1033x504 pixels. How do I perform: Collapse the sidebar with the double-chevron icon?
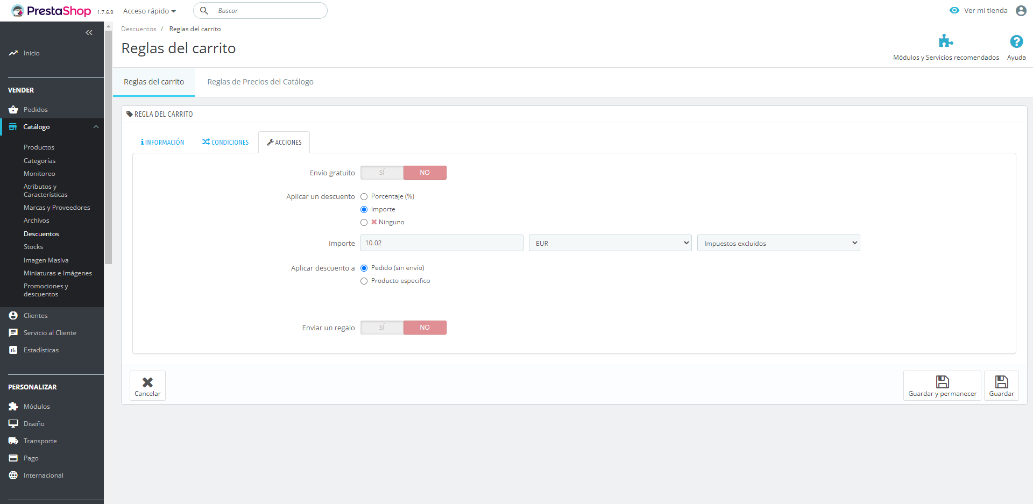pos(89,33)
